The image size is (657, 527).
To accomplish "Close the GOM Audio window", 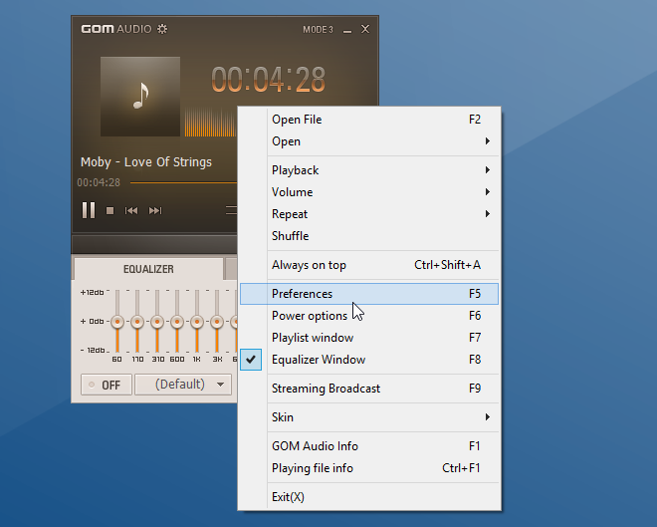I will (x=365, y=29).
